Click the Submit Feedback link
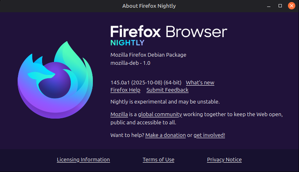The height and width of the screenshot is (172, 299). pos(167,90)
